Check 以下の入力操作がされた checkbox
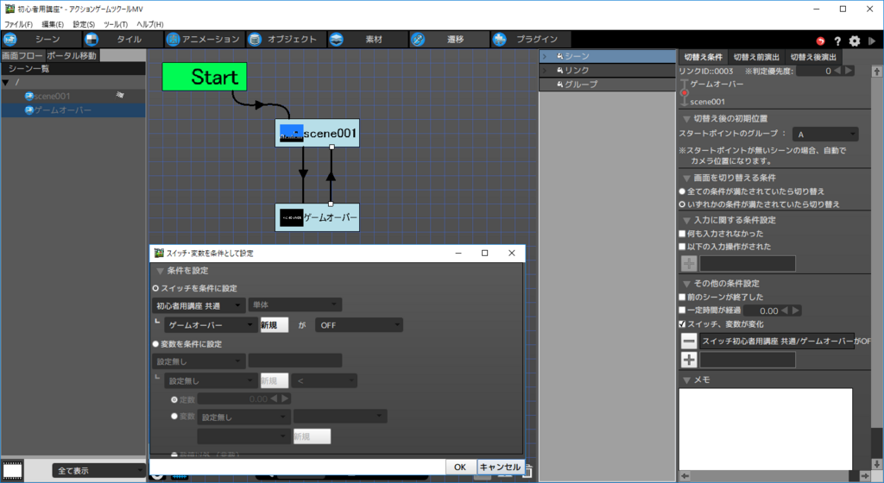The image size is (884, 483). 682,247
